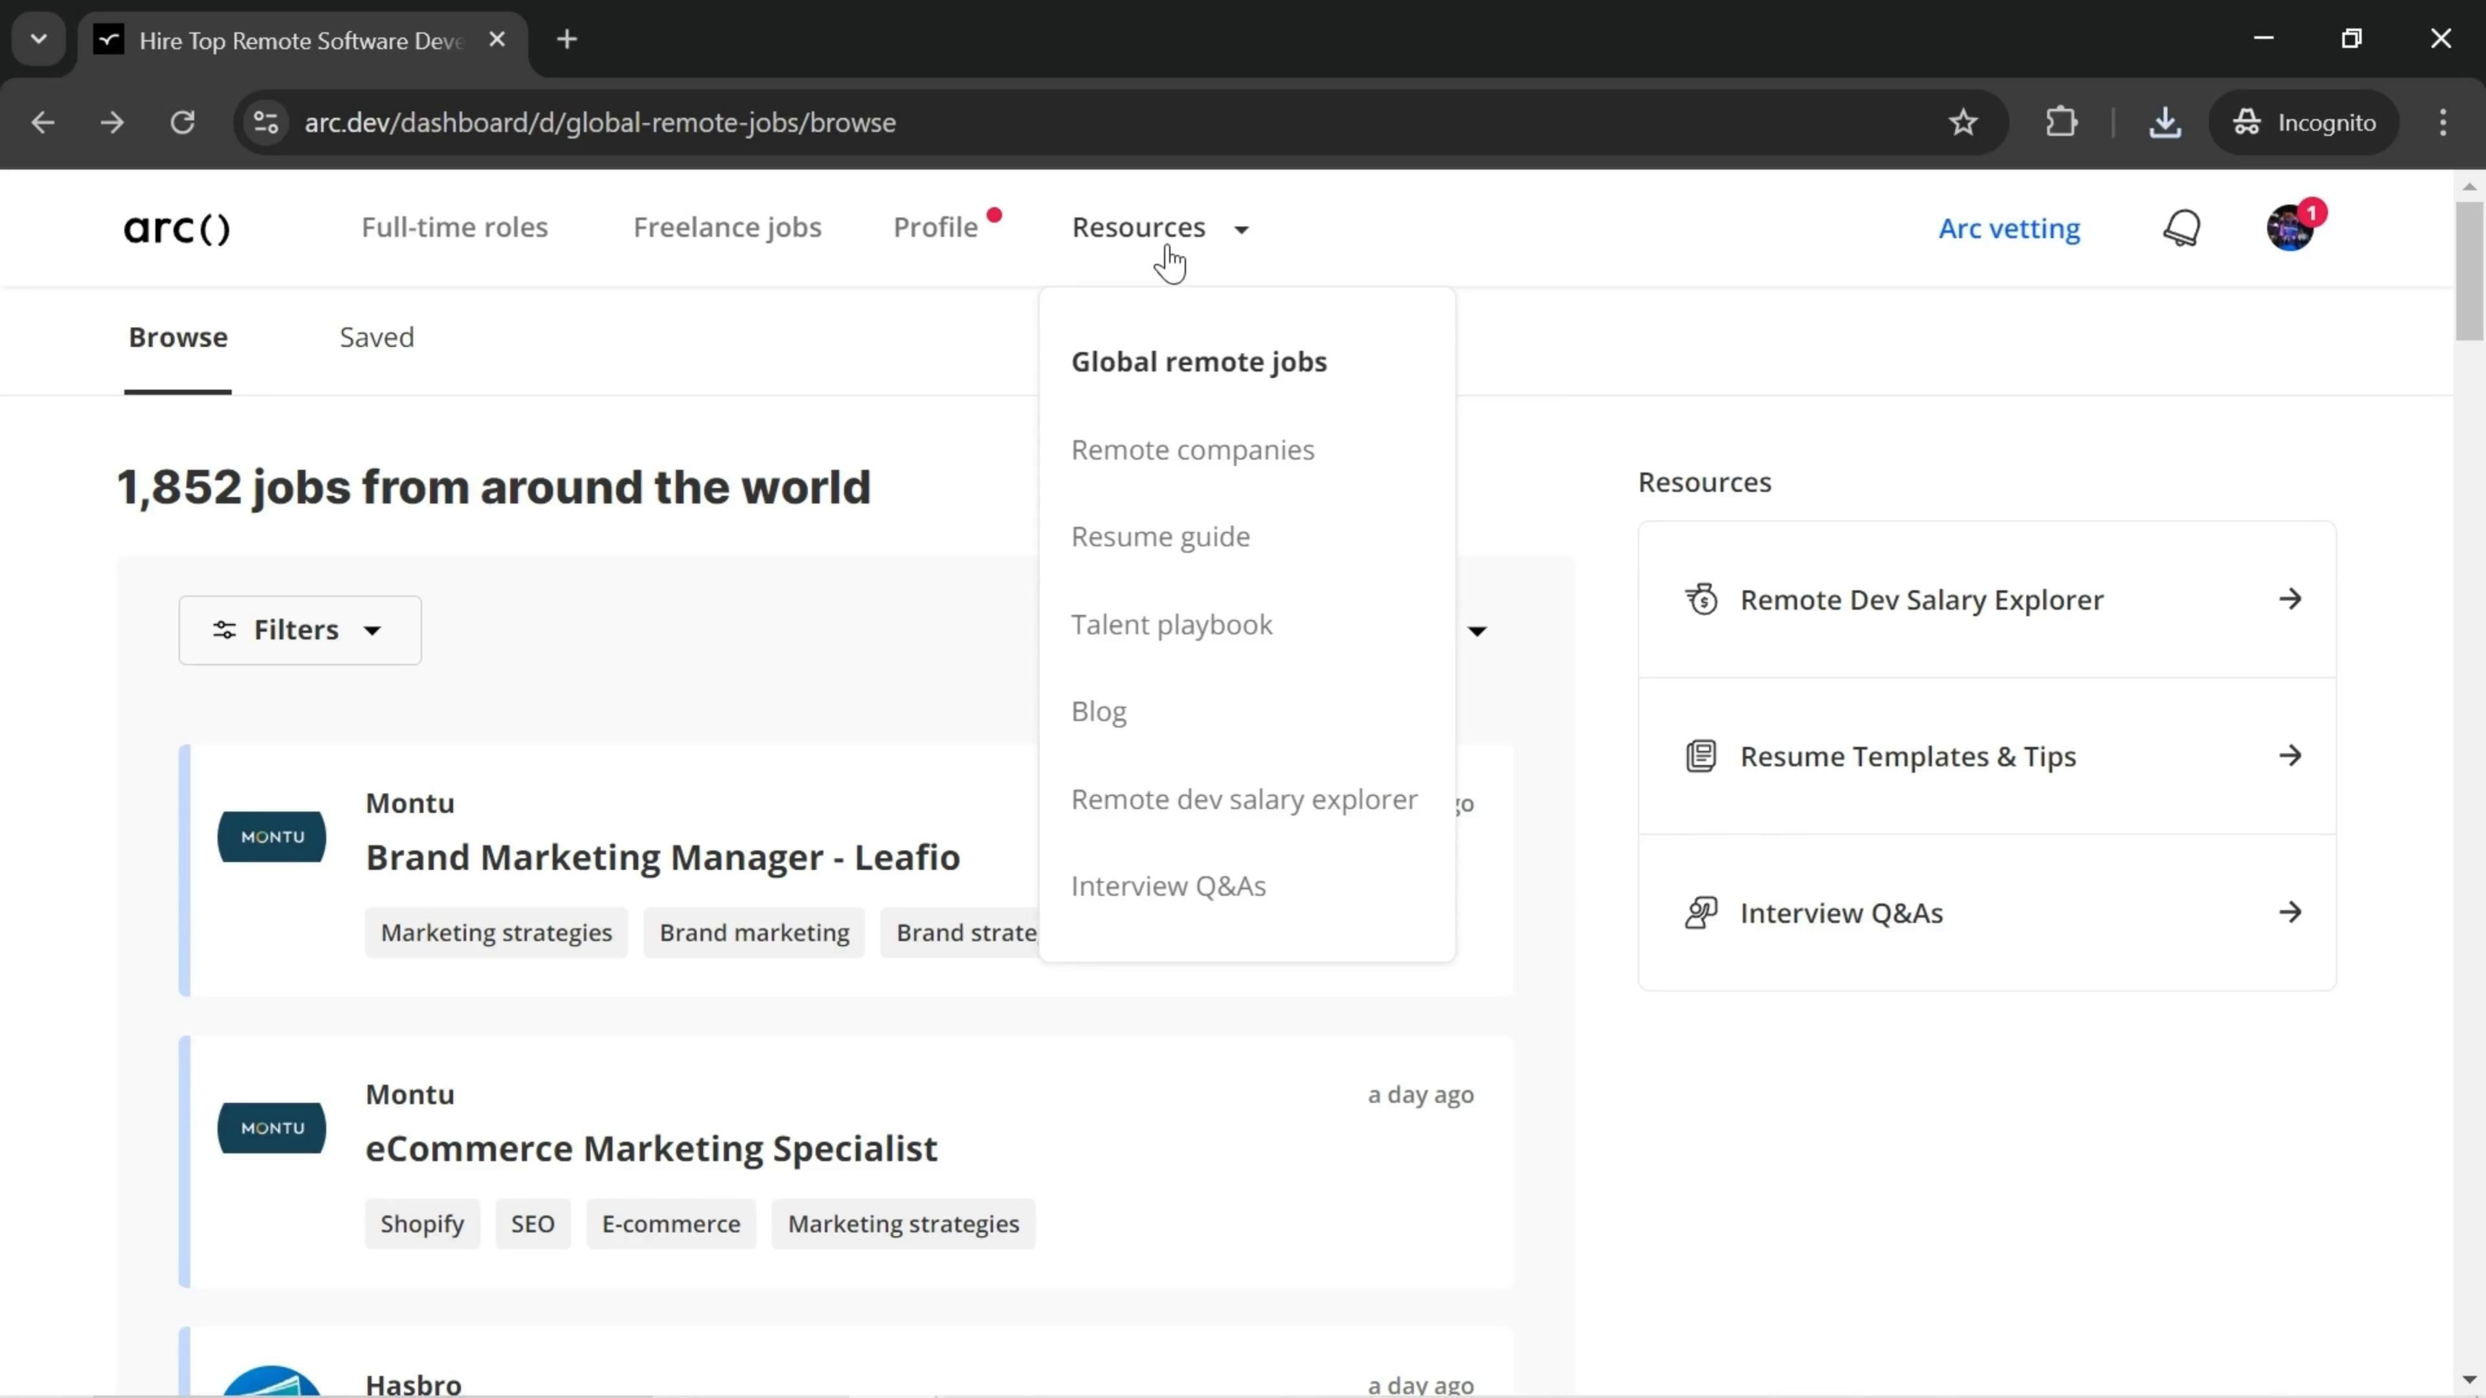Screen dimensions: 2486x1398
Task: Expand the Filters dropdown
Action: [x=299, y=630]
